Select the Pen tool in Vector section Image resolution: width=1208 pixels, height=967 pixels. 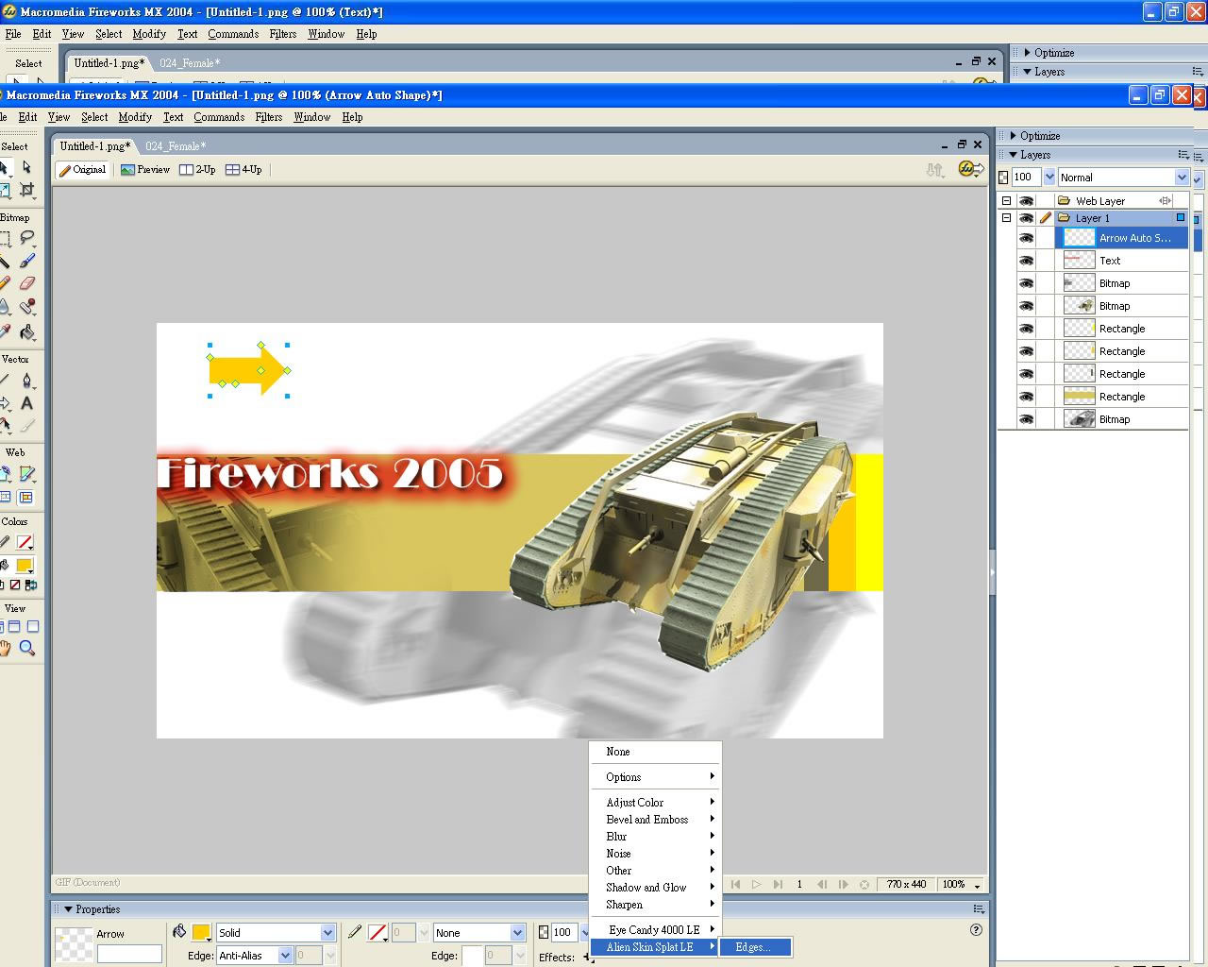(x=26, y=380)
